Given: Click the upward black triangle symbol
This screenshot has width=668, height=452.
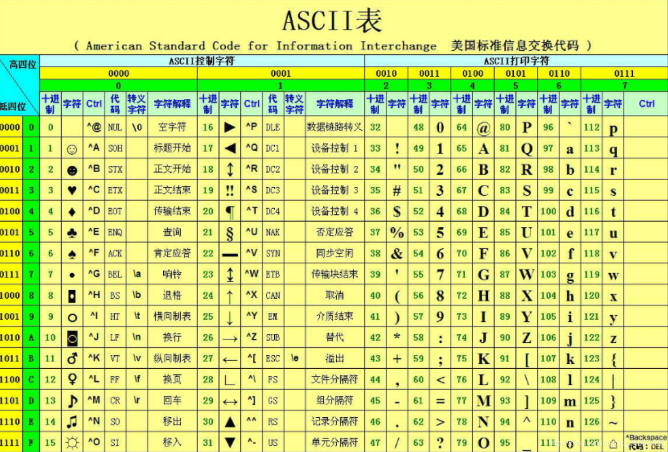Looking at the screenshot, I should [x=230, y=422].
